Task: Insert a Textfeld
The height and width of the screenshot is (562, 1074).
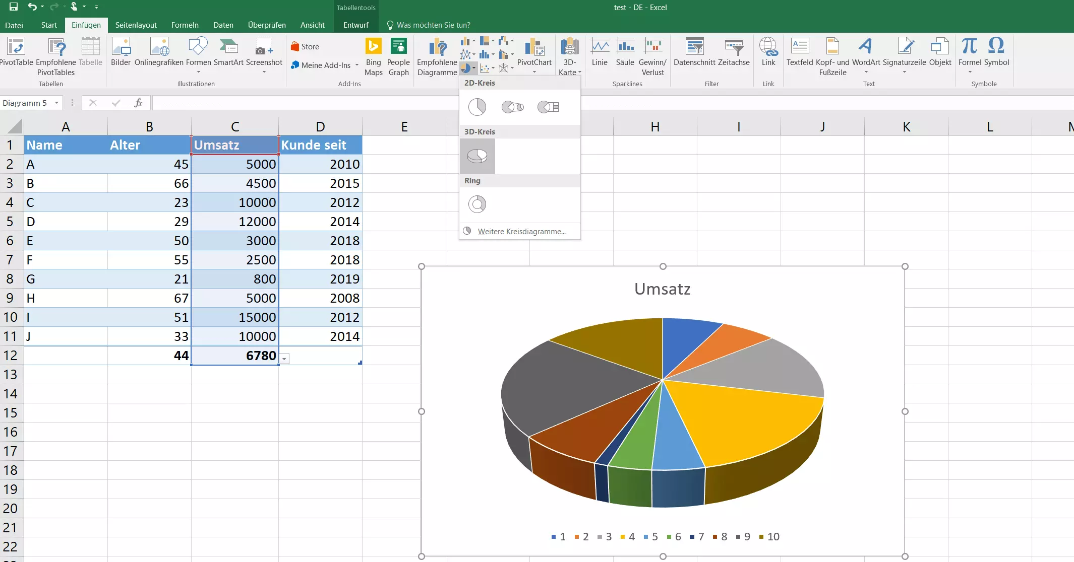Action: point(800,52)
